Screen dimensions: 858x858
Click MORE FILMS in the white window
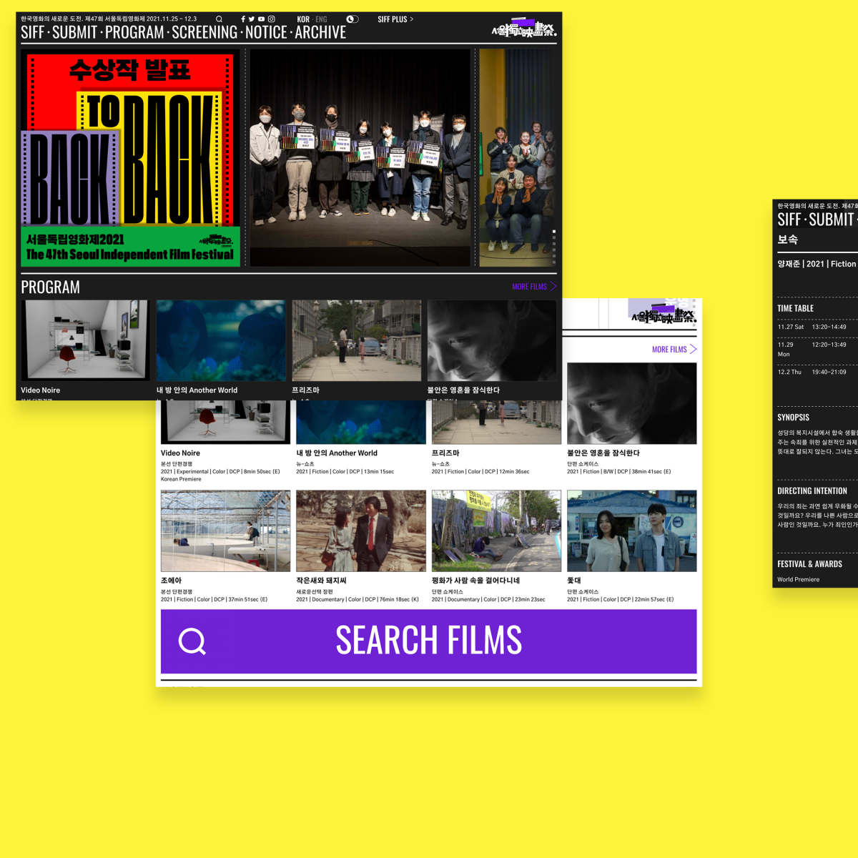coord(674,350)
